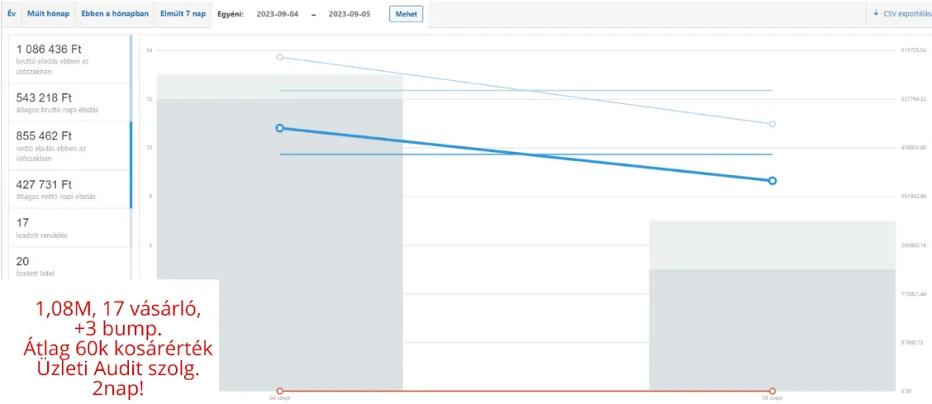This screenshot has height=404, width=932.
Task: Click the CSV export download arrow icon
Action: point(876,13)
